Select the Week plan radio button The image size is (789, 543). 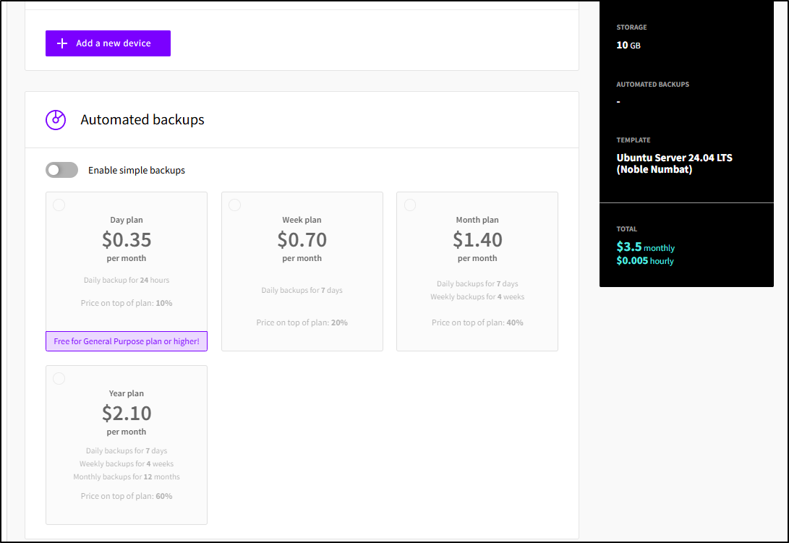point(234,205)
